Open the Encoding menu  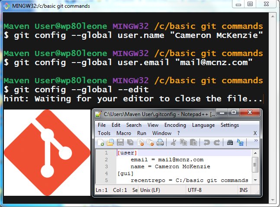pos(175,125)
